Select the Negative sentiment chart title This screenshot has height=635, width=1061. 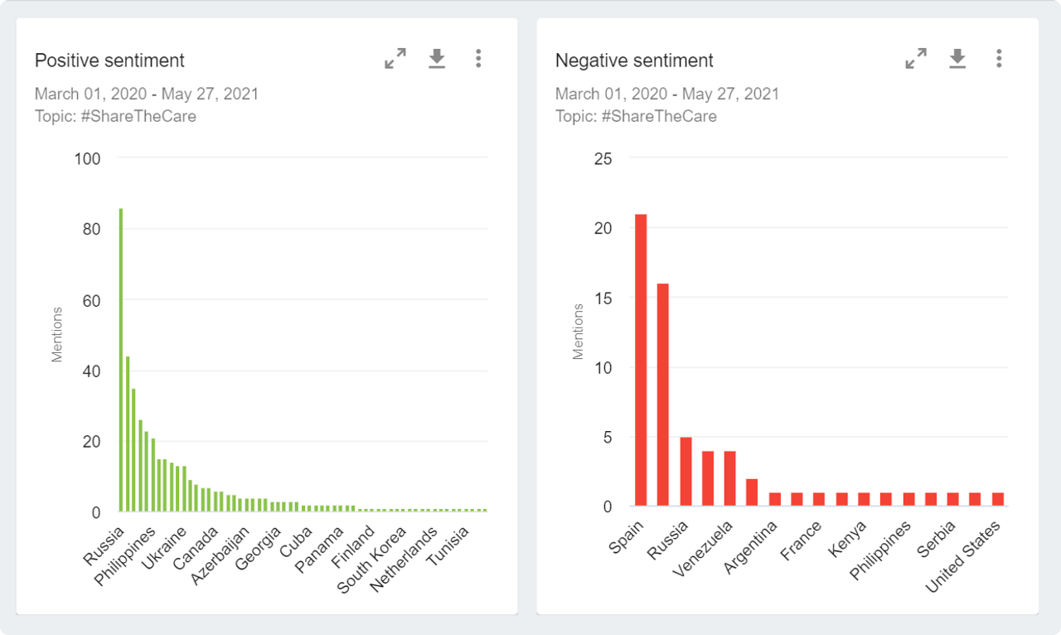point(634,61)
